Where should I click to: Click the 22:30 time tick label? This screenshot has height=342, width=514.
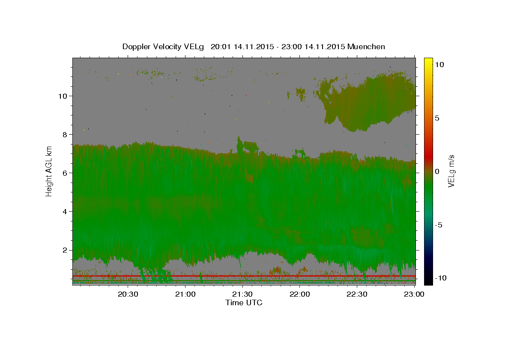tap(357, 294)
